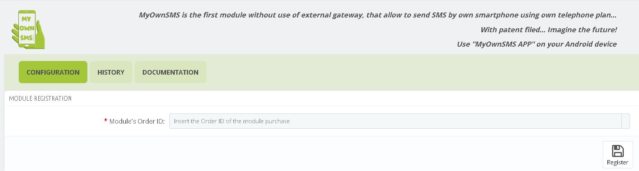Click the Register button label

(x=618, y=162)
